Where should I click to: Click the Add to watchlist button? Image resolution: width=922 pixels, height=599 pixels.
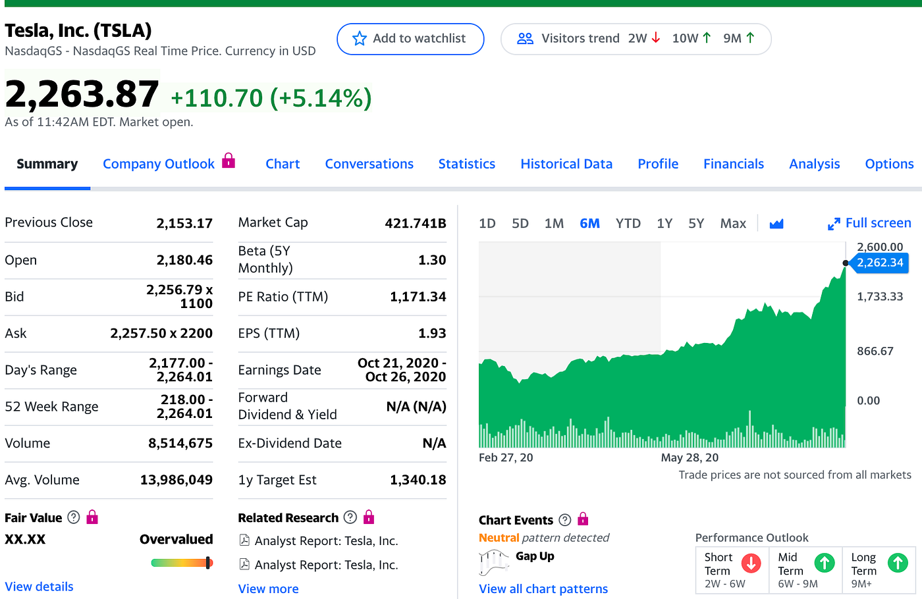point(410,39)
